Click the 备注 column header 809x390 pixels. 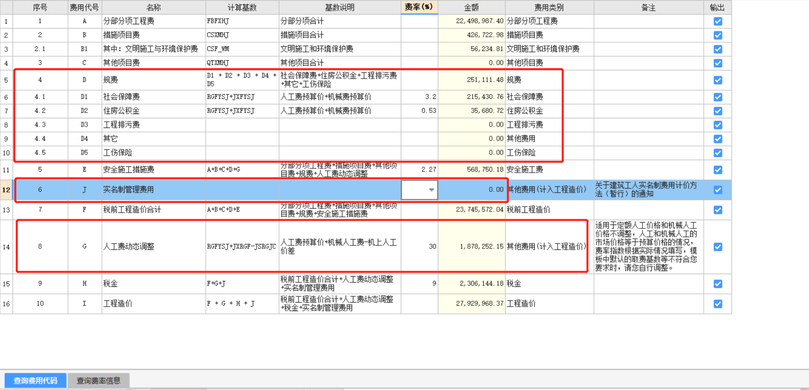click(648, 7)
